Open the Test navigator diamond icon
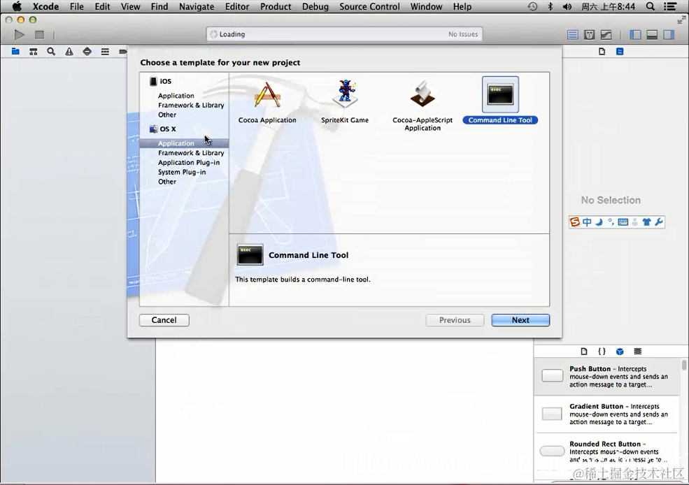689x485 pixels. pos(87,51)
